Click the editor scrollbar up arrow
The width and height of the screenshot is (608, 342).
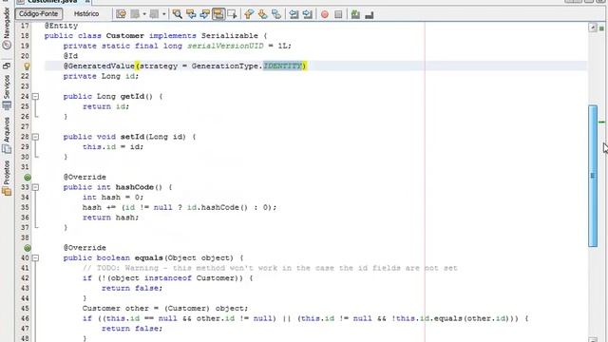593,28
